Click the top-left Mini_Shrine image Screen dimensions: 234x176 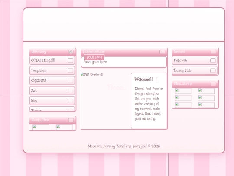click(x=183, y=91)
